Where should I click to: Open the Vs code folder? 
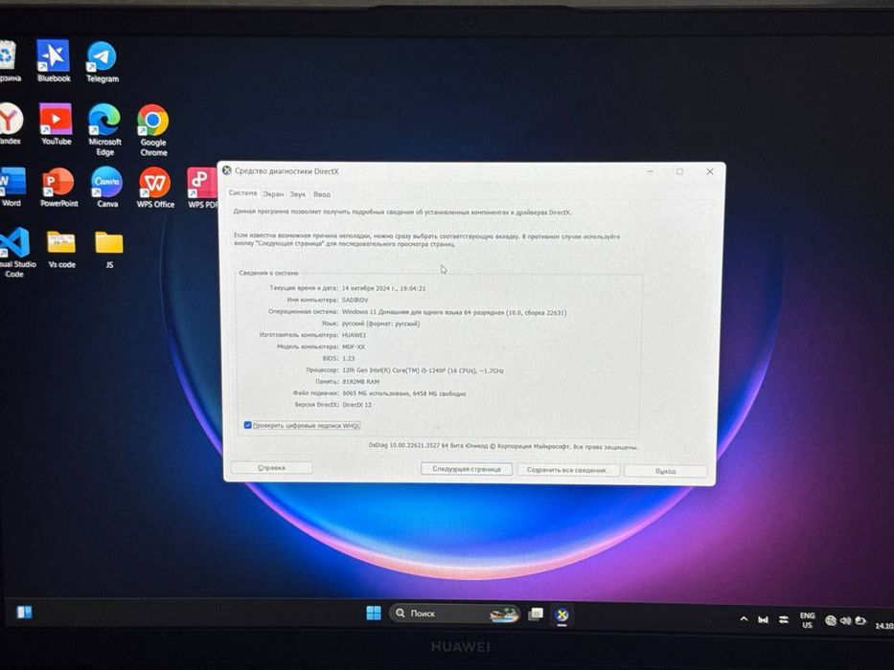tap(61, 250)
